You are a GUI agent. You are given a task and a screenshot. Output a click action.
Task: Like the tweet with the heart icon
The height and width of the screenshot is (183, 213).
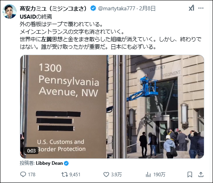point(106,174)
